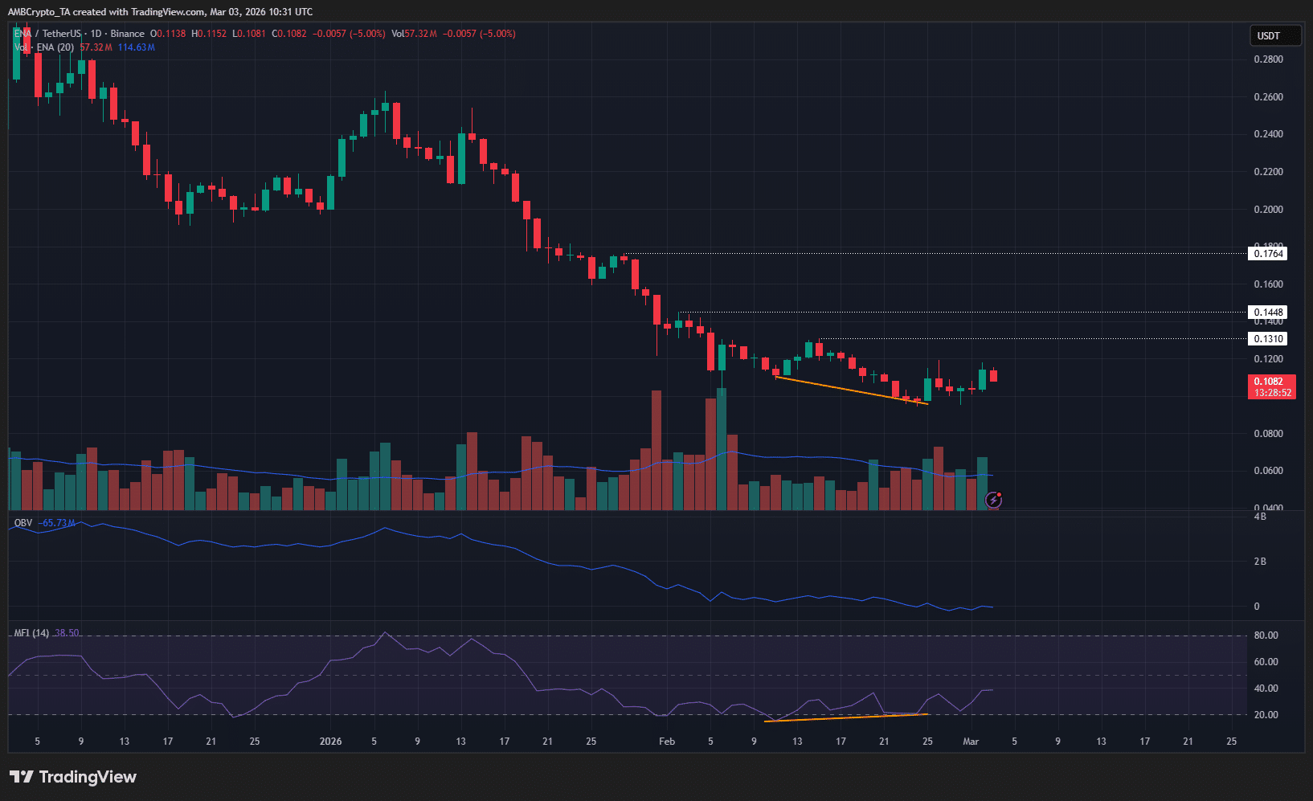Click the 0.1310 horizontal level tag

tap(1268, 338)
